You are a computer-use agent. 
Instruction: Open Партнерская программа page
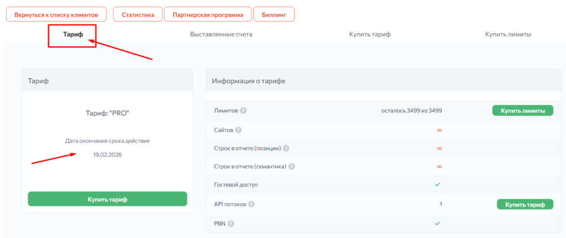click(x=208, y=14)
